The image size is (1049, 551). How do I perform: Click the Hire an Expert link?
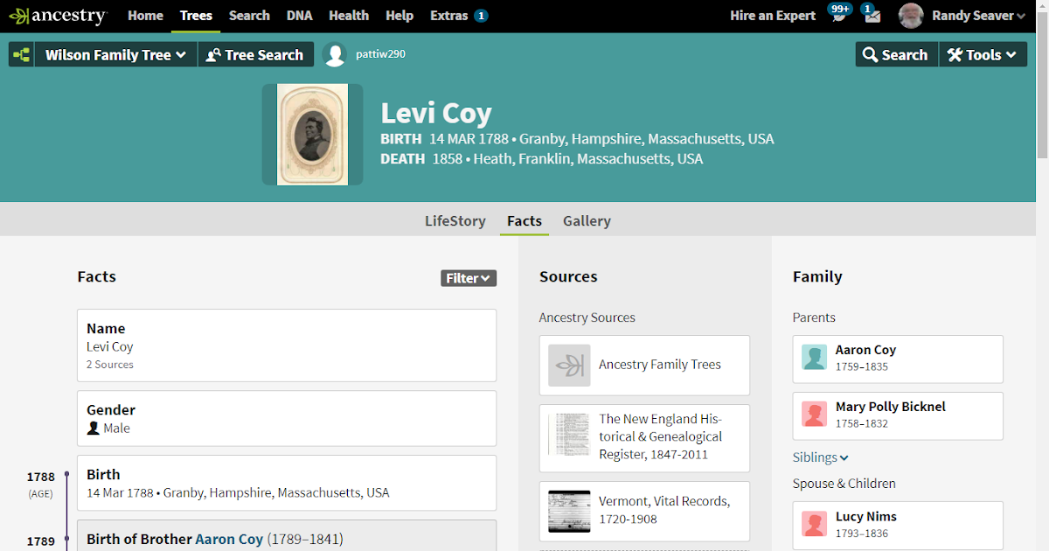[x=773, y=15]
